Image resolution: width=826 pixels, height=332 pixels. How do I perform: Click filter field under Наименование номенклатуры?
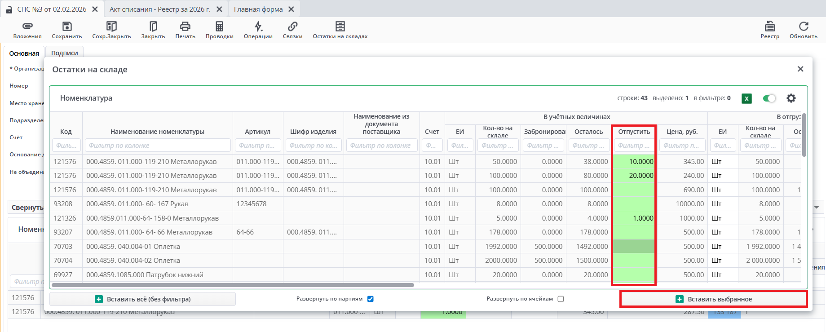click(157, 146)
